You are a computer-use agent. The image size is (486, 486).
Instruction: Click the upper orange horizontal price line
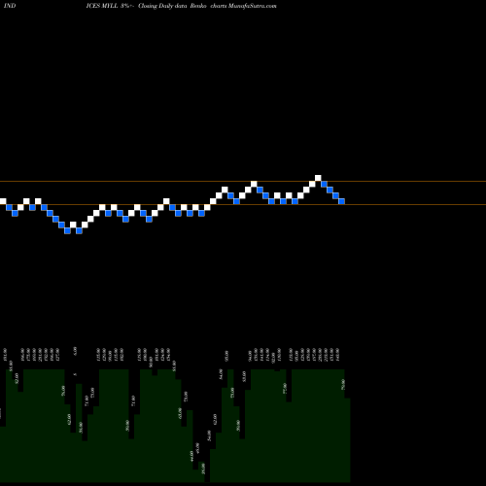[243, 182]
